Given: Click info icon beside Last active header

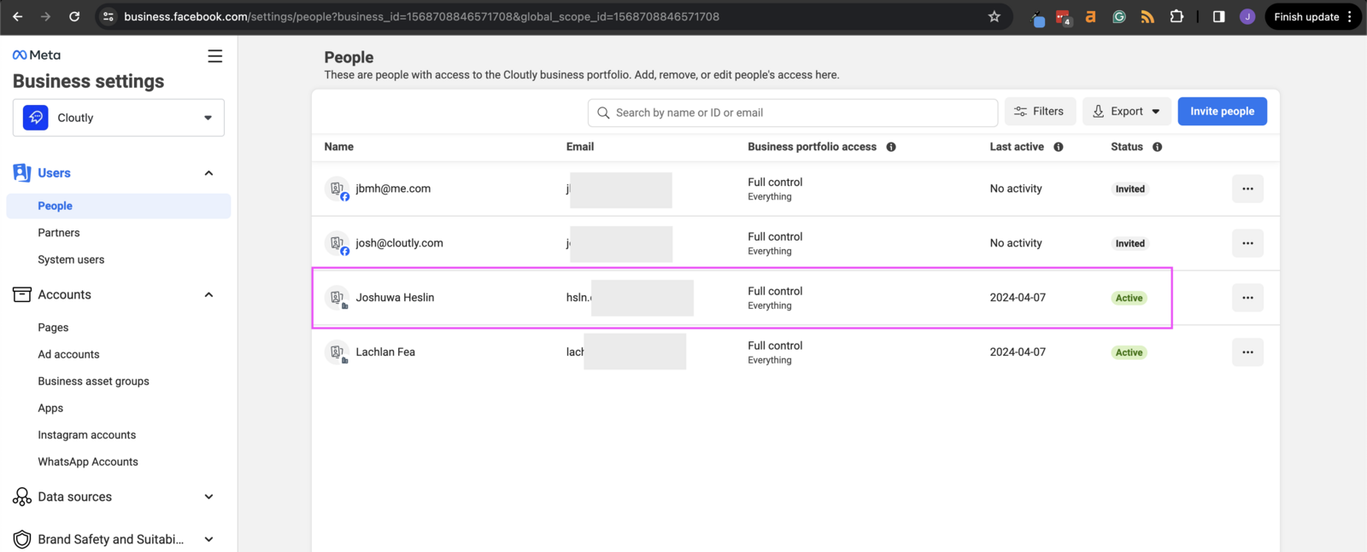Looking at the screenshot, I should tap(1059, 147).
